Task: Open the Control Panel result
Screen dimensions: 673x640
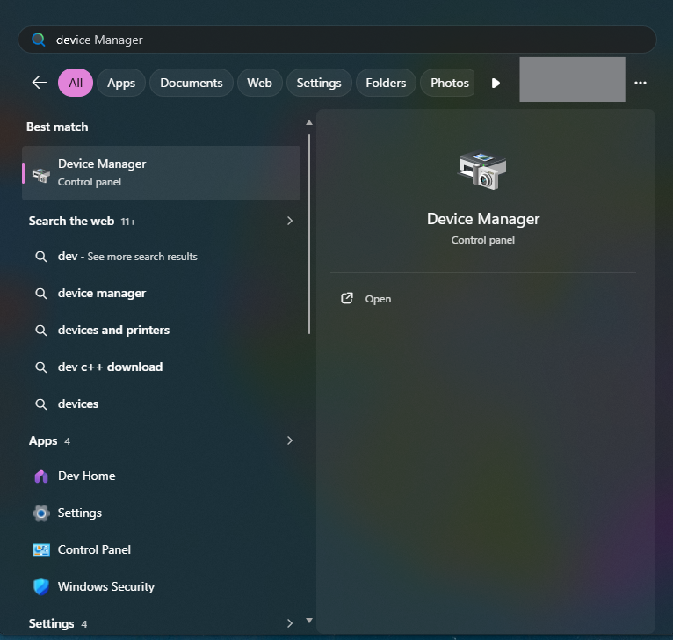Action: [161, 550]
